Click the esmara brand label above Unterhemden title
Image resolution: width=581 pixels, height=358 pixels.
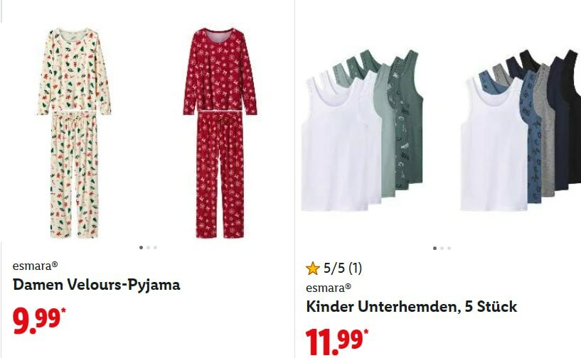(329, 288)
